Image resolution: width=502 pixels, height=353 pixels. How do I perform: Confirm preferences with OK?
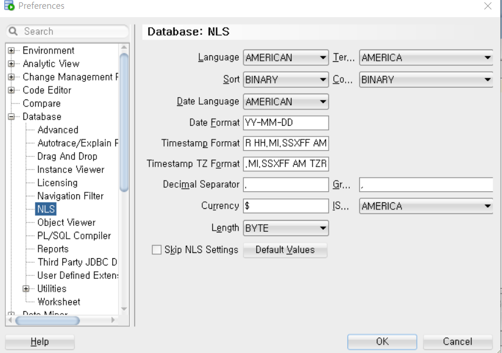(381, 341)
